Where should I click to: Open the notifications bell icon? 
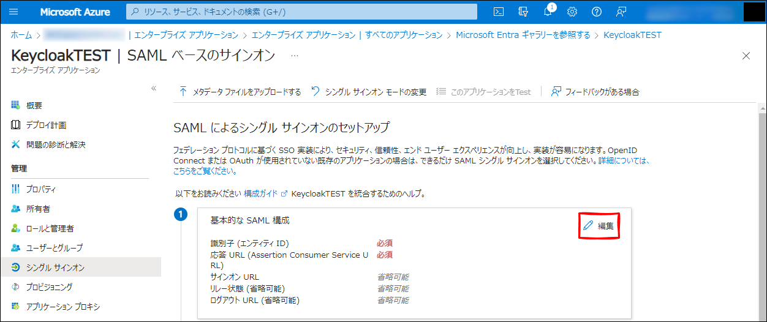click(548, 12)
